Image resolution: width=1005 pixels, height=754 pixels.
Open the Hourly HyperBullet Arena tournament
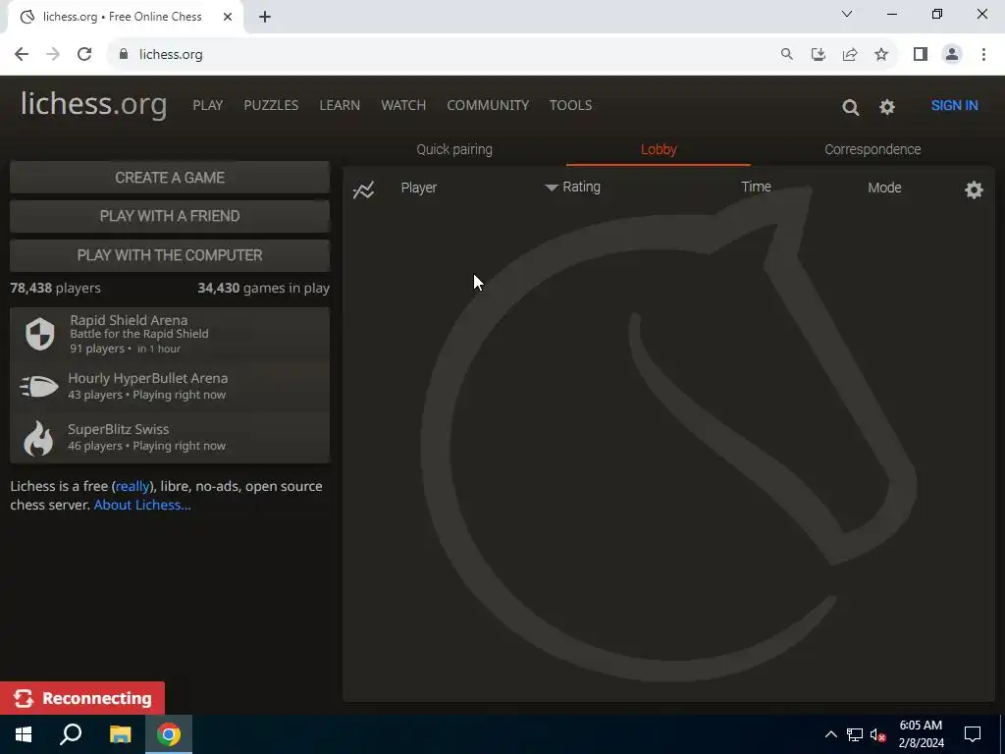[170, 386]
